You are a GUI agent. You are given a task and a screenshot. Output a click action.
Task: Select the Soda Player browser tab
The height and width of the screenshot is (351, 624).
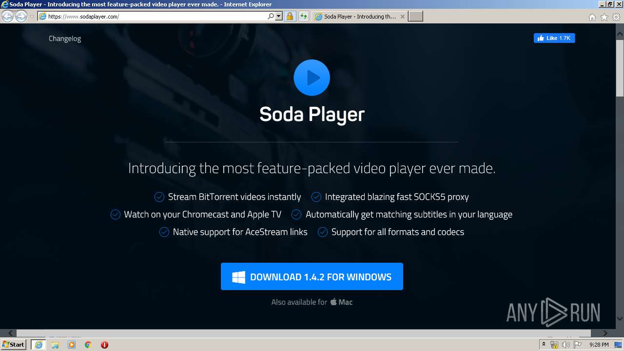[359, 16]
